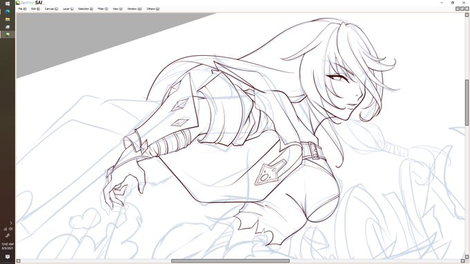
Task: Click the vertical scrollbar thumb
Action: (467, 103)
